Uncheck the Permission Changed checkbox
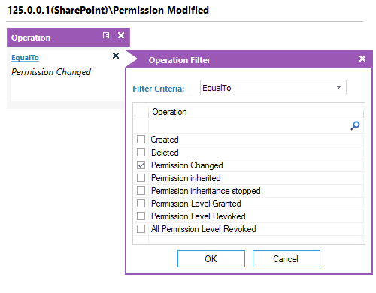The width and height of the screenshot is (376, 293). (x=141, y=165)
